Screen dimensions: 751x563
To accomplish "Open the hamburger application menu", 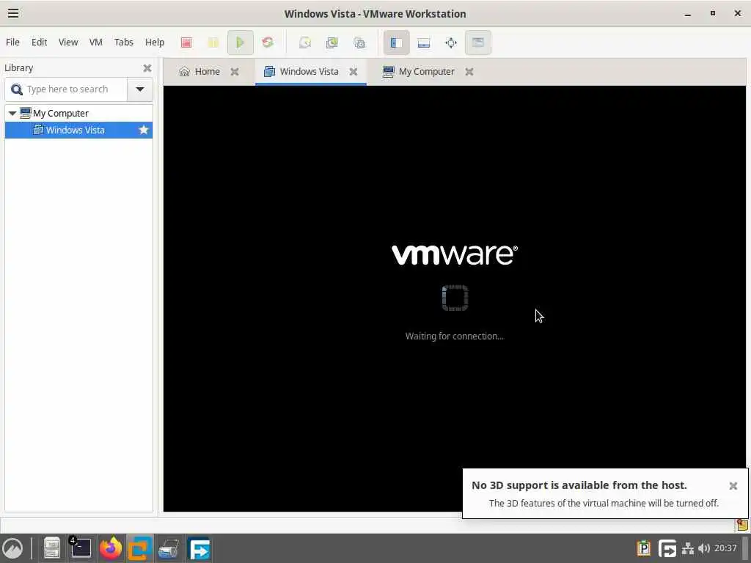I will click(13, 13).
